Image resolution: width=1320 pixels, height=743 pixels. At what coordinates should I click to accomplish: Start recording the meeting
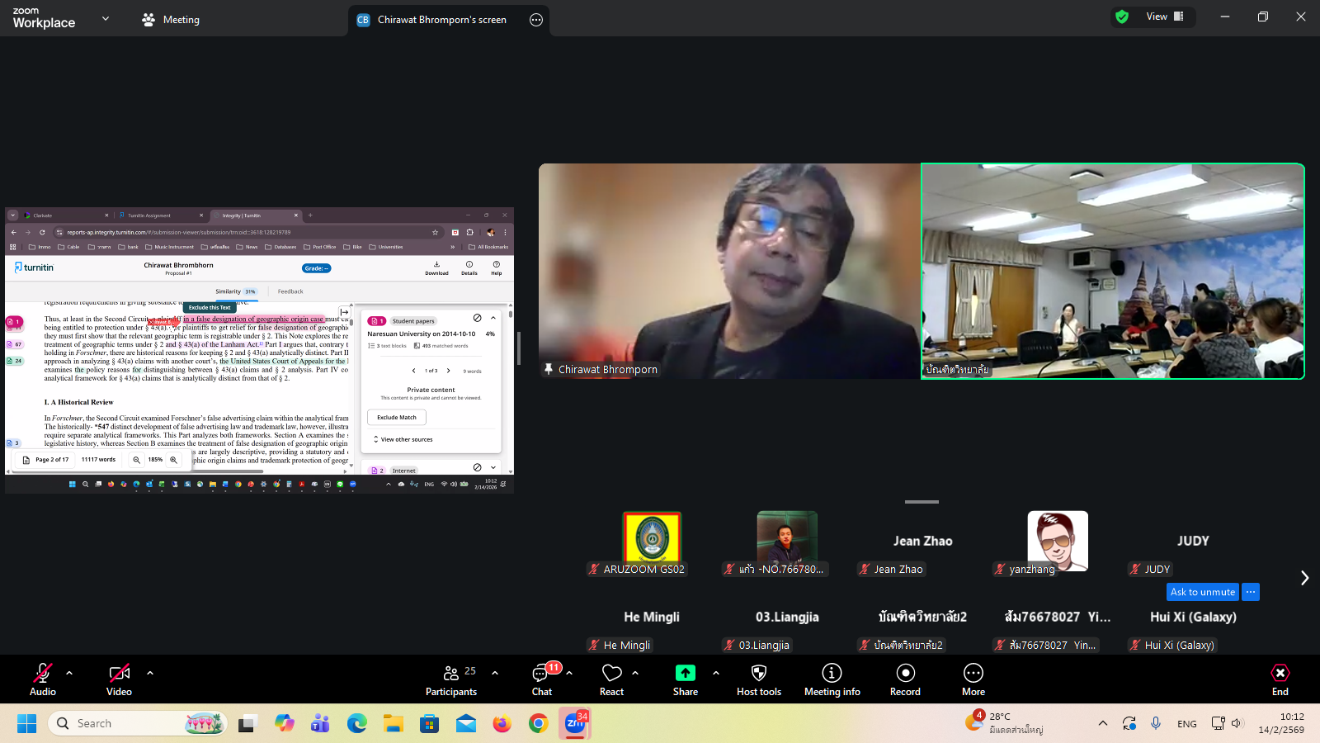(905, 679)
